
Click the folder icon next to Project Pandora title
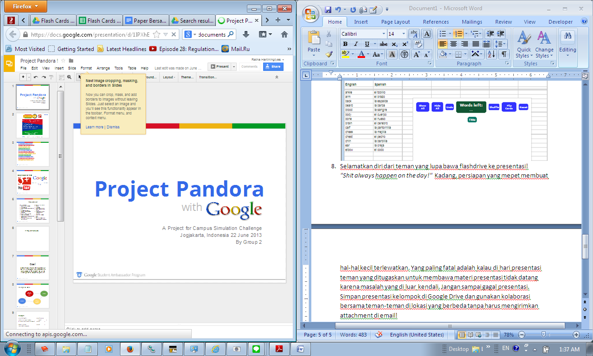pyautogui.click(x=71, y=61)
